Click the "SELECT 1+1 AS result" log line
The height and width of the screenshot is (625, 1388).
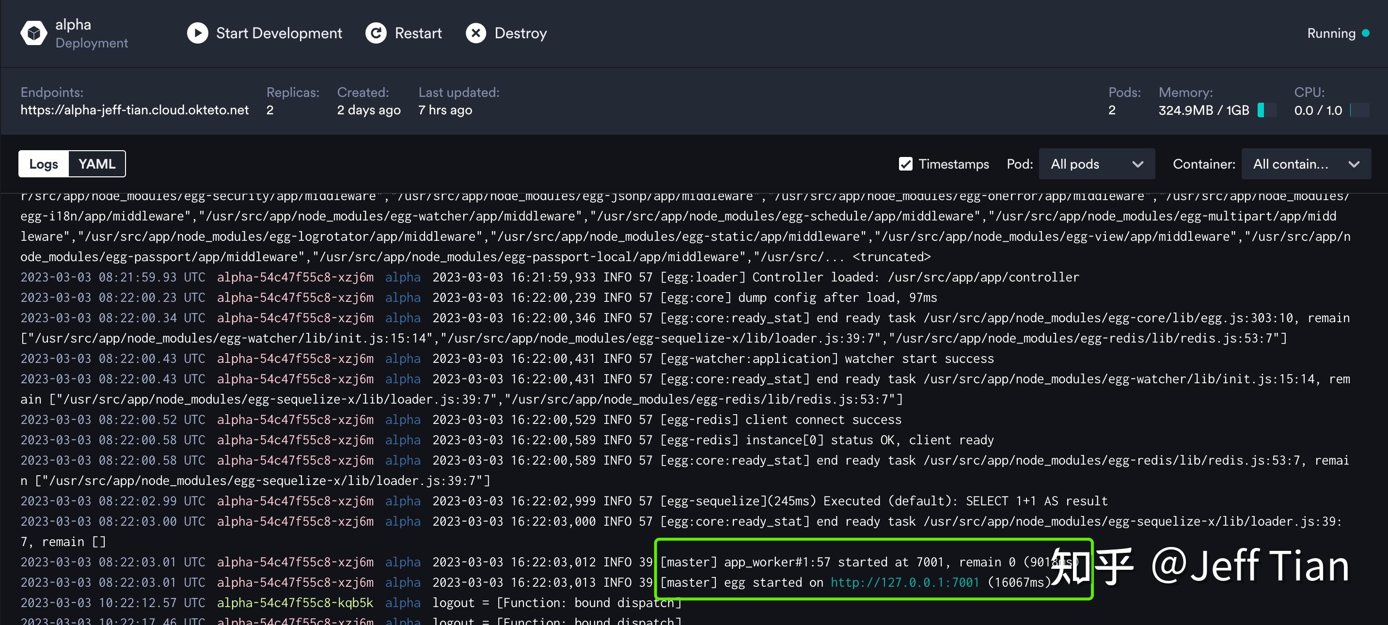(x=564, y=501)
